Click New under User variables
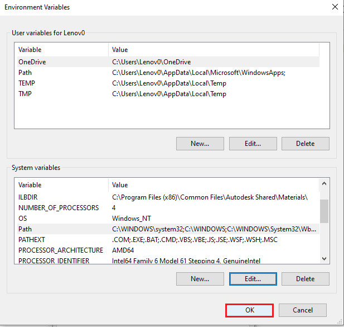Viewport: 344px width, 327px height. tap(200, 143)
